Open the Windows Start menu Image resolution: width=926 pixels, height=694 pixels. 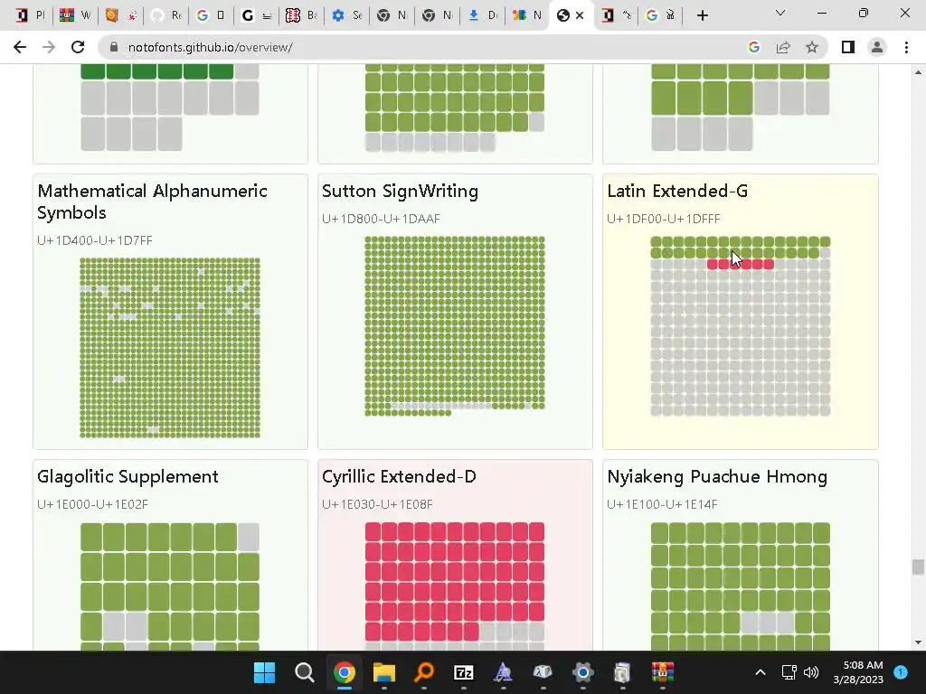(264, 672)
